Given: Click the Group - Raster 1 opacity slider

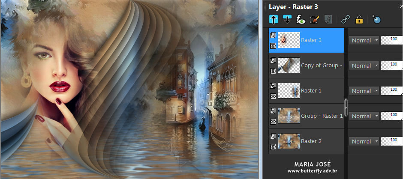Looking at the screenshot, I should [392, 116].
